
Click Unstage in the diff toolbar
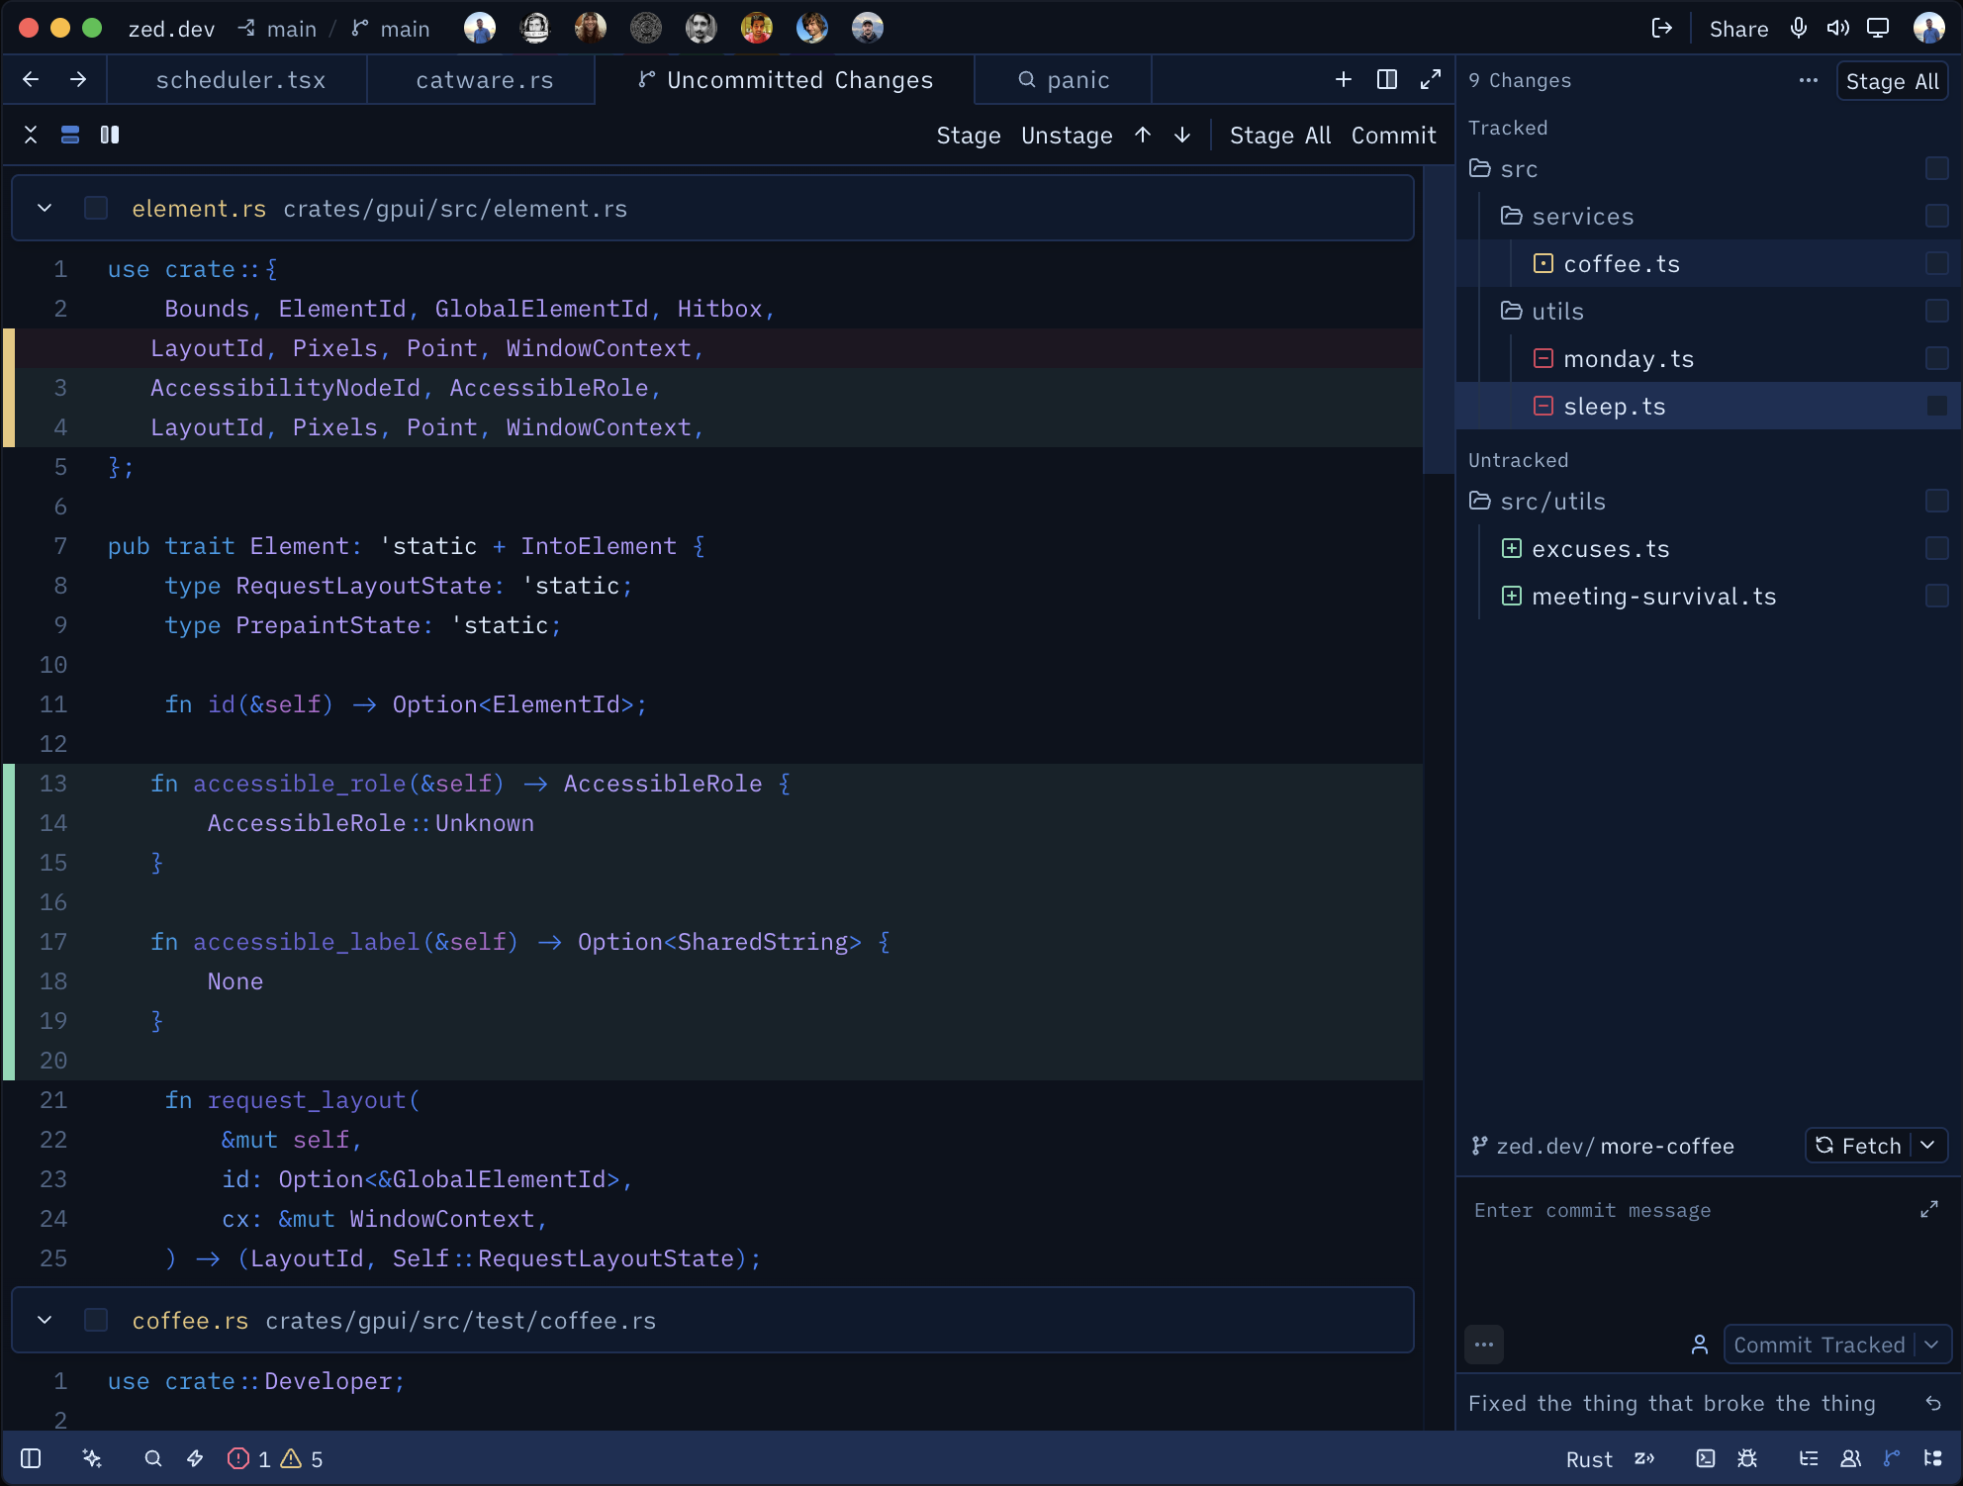pyautogui.click(x=1067, y=136)
